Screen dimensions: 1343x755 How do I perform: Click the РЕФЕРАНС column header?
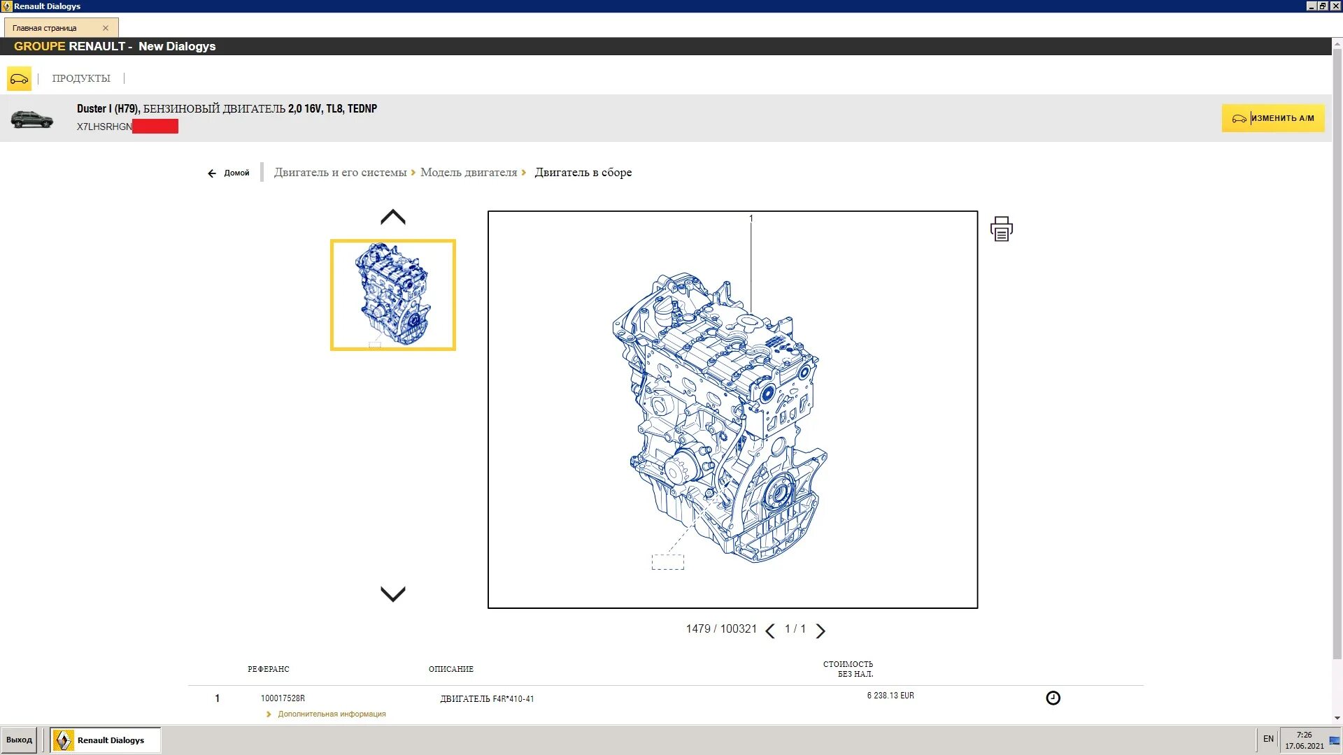(x=269, y=669)
